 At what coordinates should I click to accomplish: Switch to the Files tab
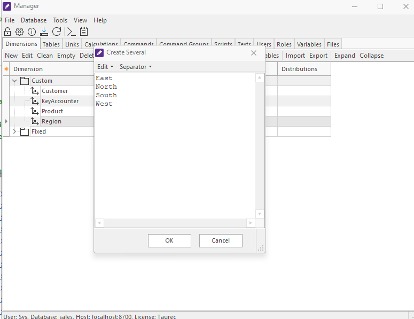(x=333, y=44)
